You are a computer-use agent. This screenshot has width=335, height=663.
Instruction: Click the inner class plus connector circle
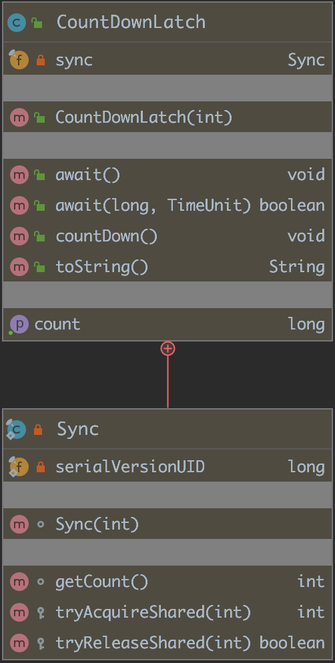click(167, 348)
